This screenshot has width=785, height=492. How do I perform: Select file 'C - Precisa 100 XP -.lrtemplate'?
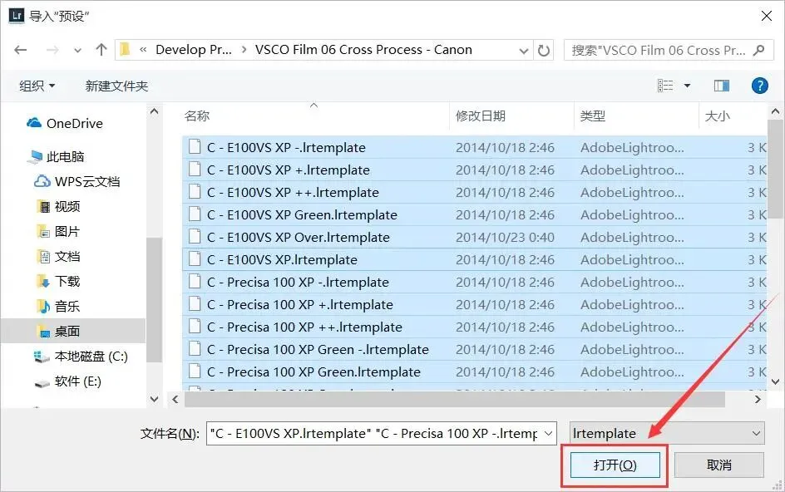click(x=475, y=283)
